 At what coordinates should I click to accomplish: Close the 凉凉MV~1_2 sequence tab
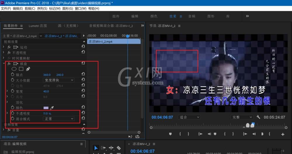[129, 144]
